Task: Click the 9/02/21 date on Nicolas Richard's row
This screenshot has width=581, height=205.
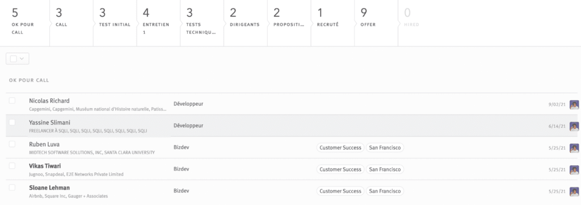Action: tap(557, 105)
